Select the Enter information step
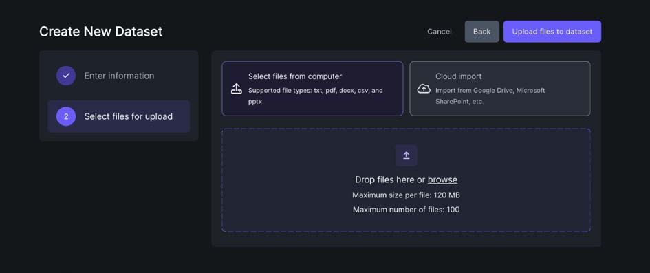This screenshot has width=650, height=273. pyautogui.click(x=119, y=76)
